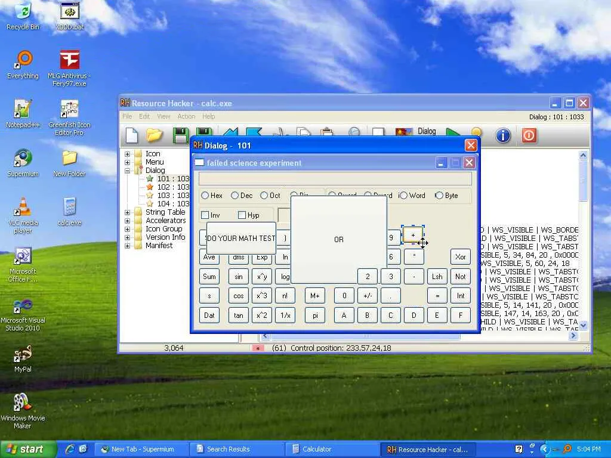Expand the Icon Group tree node
611x458 pixels.
(128, 229)
